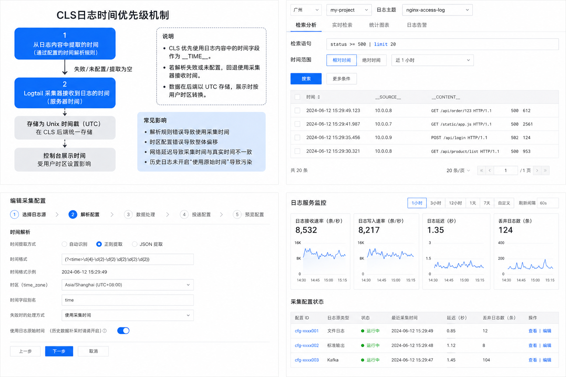The width and height of the screenshot is (566, 377).
Task: Open the 20 条/页 page size dropdown
Action: [x=458, y=170]
